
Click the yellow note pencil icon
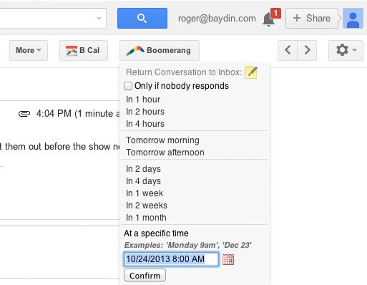click(251, 72)
